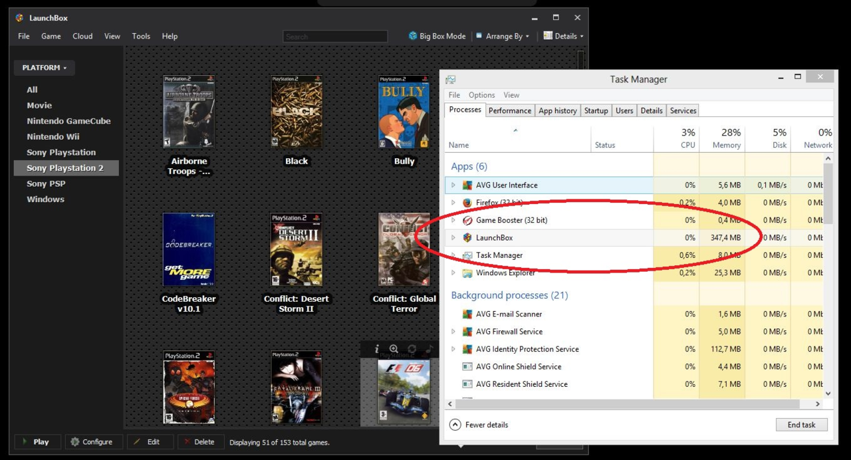Switch to the Startup tab
This screenshot has height=460, width=851.
(596, 111)
